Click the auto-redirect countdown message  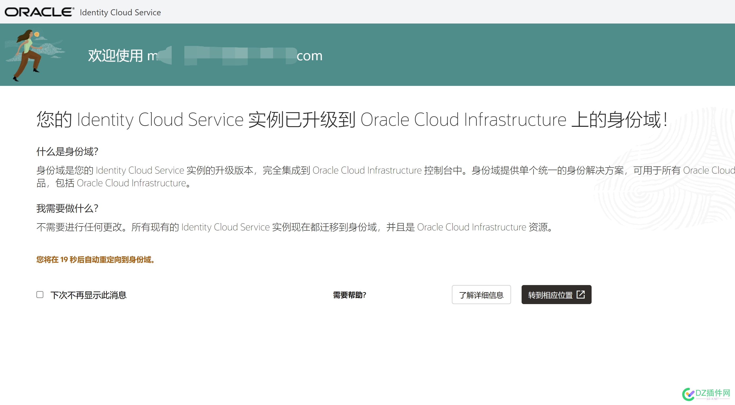[x=96, y=259]
